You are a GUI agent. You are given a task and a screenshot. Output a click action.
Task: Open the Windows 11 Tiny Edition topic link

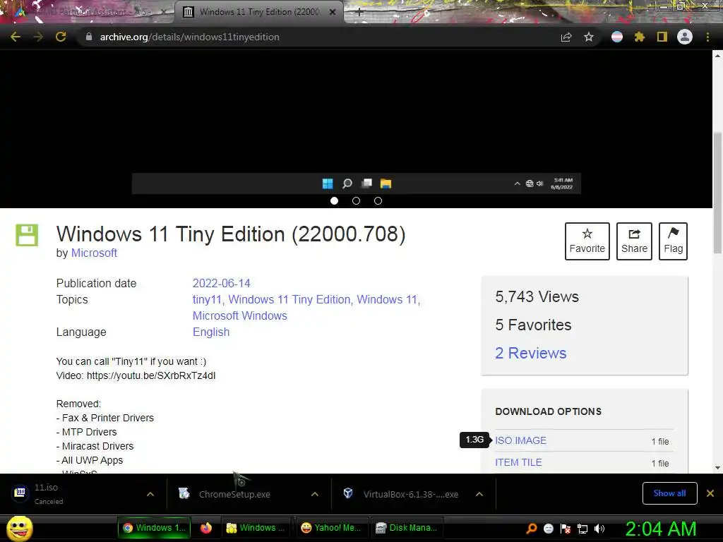click(x=290, y=299)
